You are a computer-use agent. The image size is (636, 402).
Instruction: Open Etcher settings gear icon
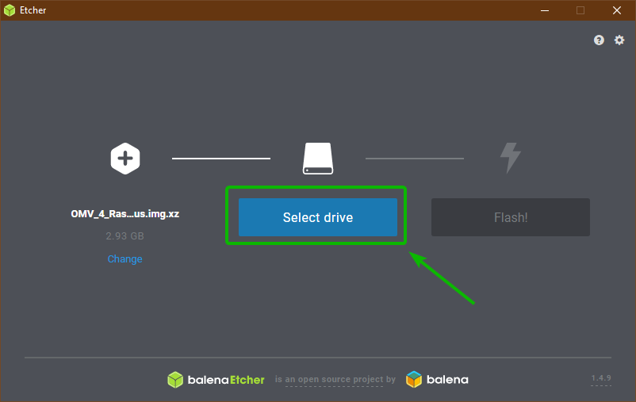(x=619, y=40)
